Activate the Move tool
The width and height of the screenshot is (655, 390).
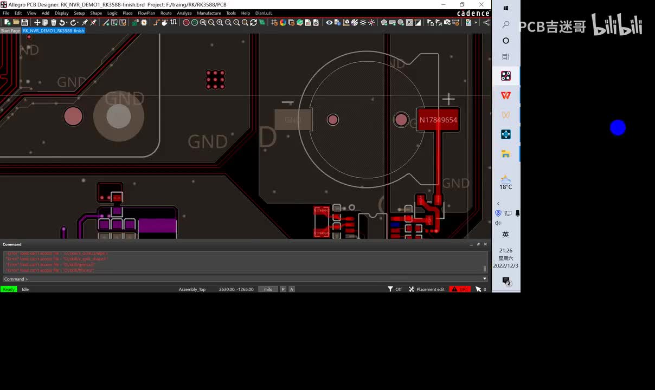tap(37, 22)
